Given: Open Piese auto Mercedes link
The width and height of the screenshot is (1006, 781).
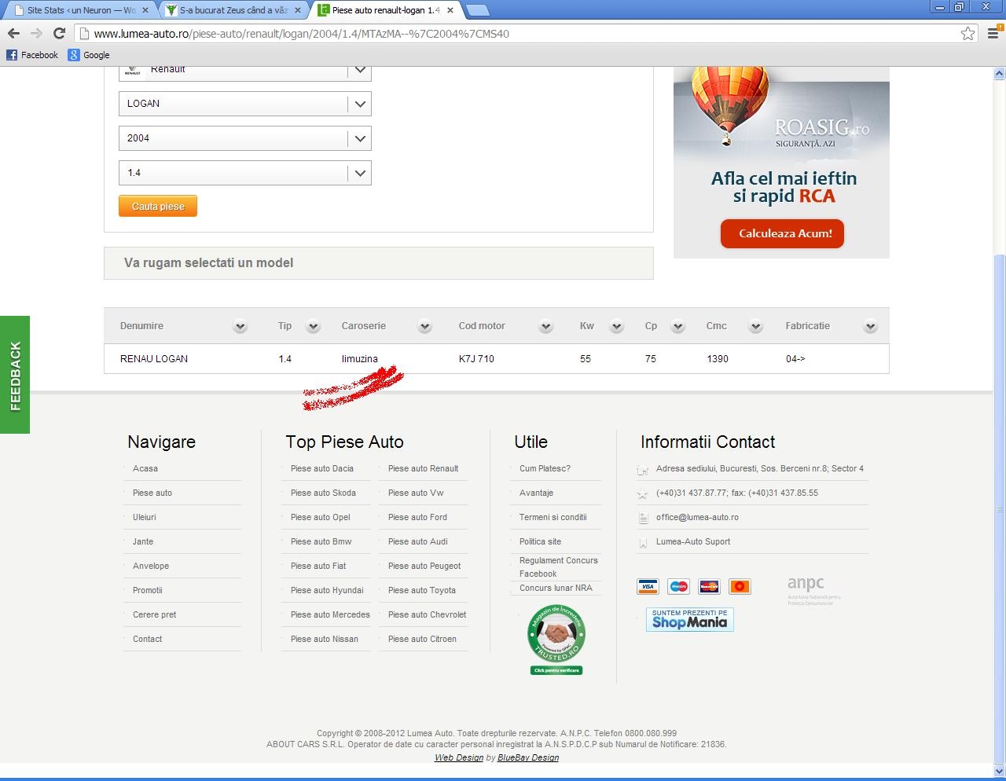Looking at the screenshot, I should (330, 614).
